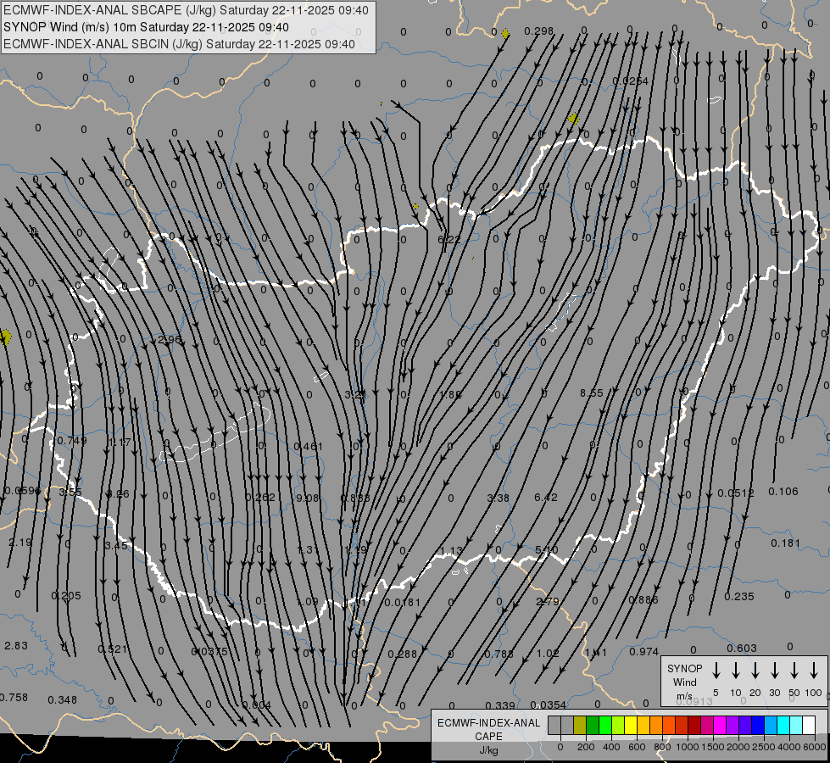The height and width of the screenshot is (763, 830).
Task: Click the SYNOP Wind m/s legend label
Action: [x=684, y=682]
